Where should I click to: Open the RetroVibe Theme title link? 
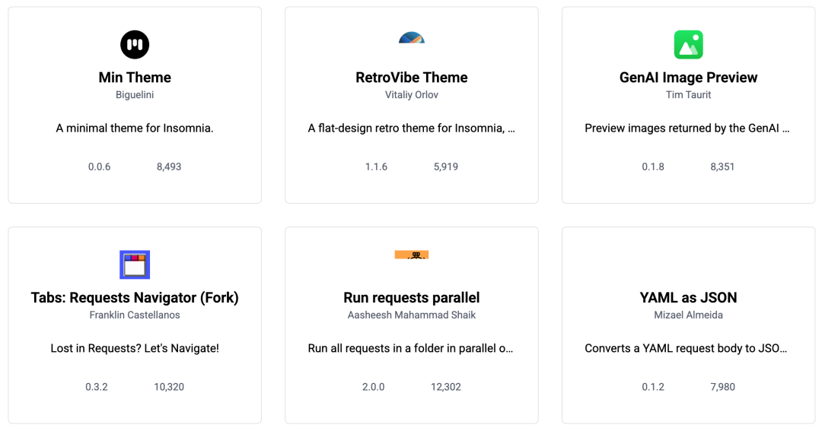tap(412, 78)
